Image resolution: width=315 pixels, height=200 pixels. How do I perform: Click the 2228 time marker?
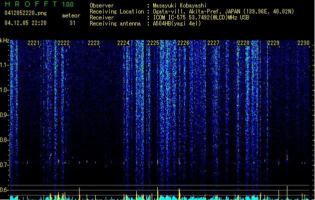[243, 43]
